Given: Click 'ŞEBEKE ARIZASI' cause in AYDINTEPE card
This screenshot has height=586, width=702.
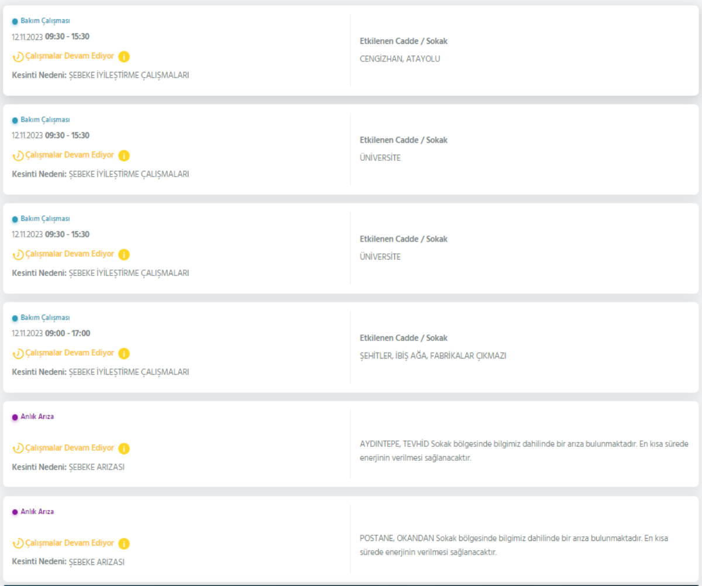Looking at the screenshot, I should coord(97,467).
